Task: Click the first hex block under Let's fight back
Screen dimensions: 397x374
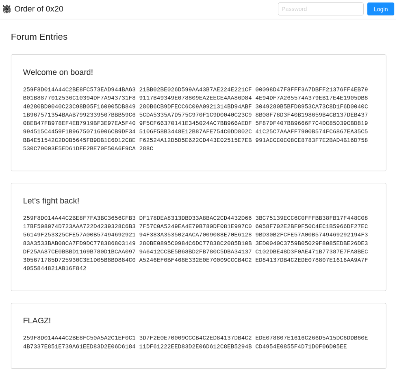Action: 79,218
